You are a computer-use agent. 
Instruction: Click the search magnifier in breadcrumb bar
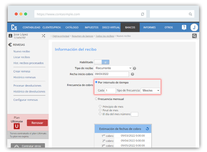coord(194,36)
